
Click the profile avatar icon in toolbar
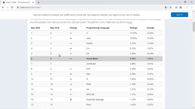(187, 7)
